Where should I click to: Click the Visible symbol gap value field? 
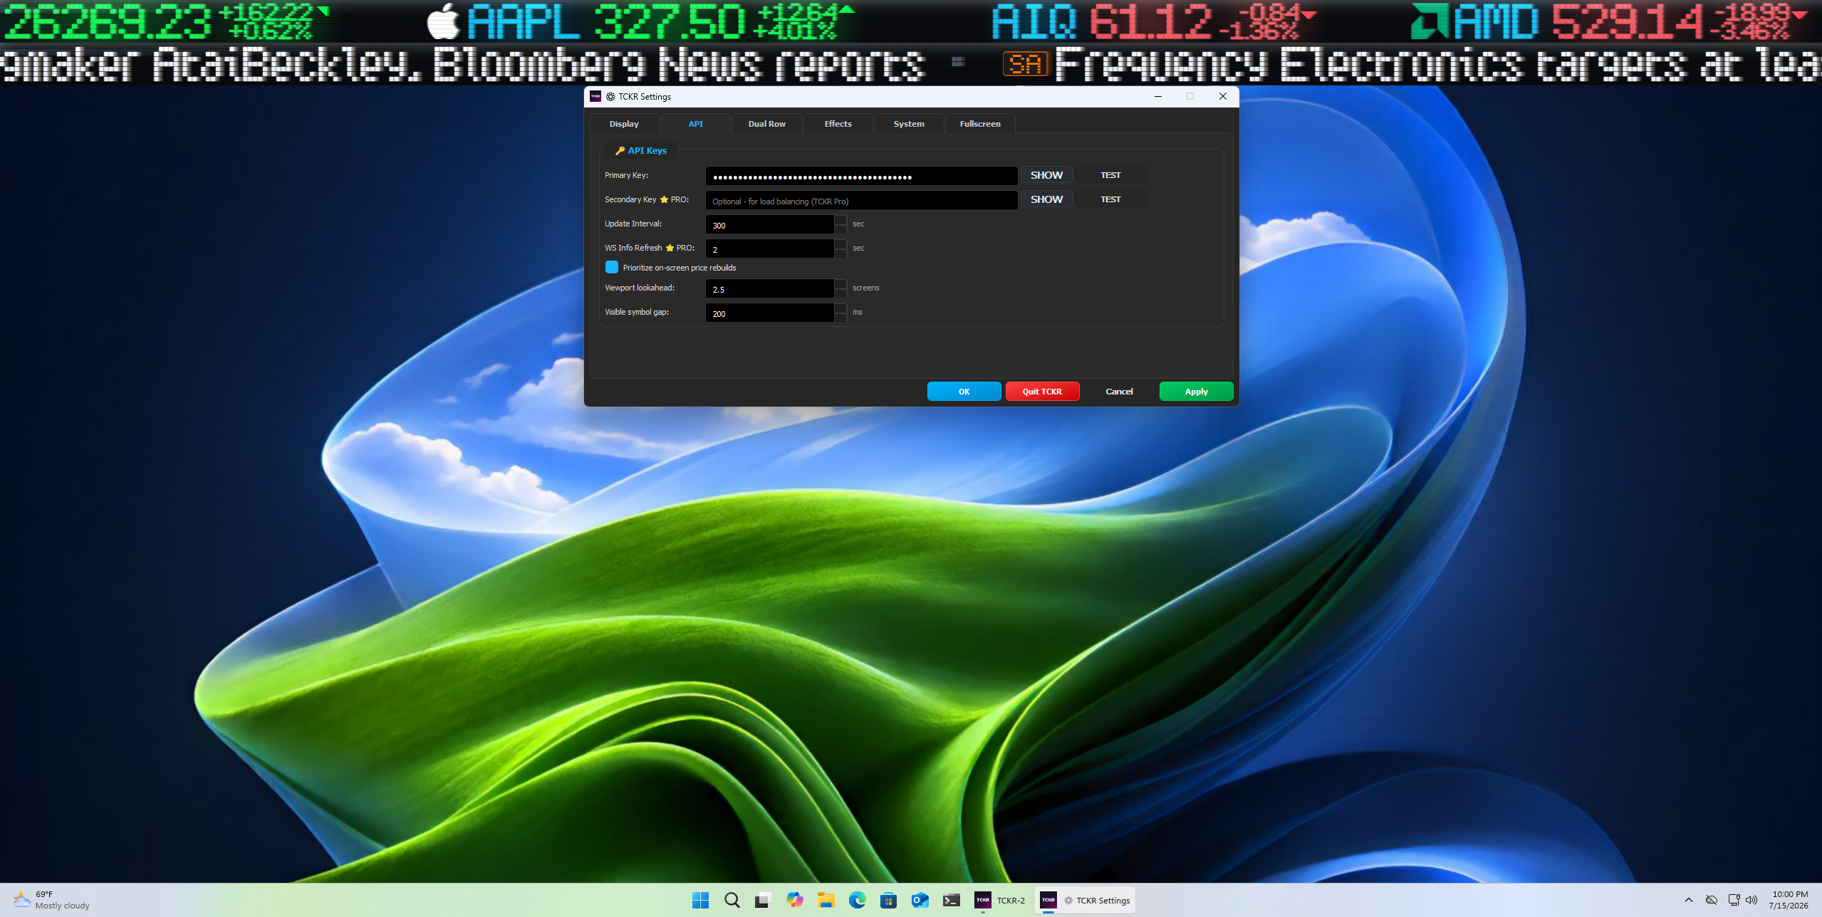coord(769,313)
